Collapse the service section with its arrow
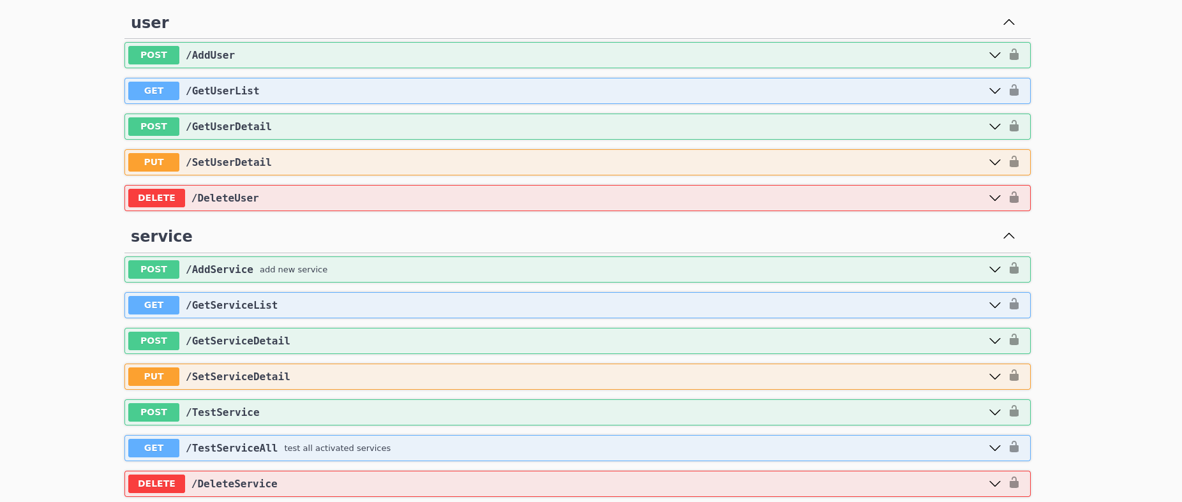Image resolution: width=1182 pixels, height=502 pixels. click(x=1009, y=236)
